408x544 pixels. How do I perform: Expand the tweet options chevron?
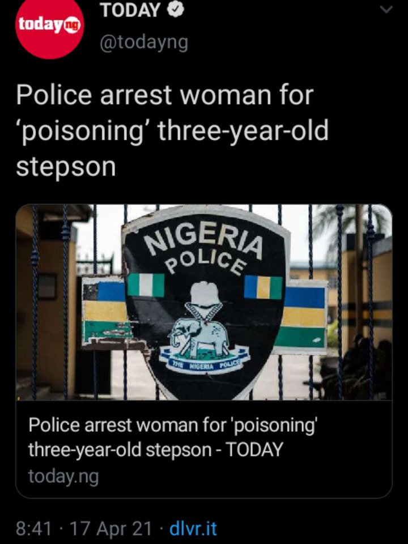(x=385, y=10)
